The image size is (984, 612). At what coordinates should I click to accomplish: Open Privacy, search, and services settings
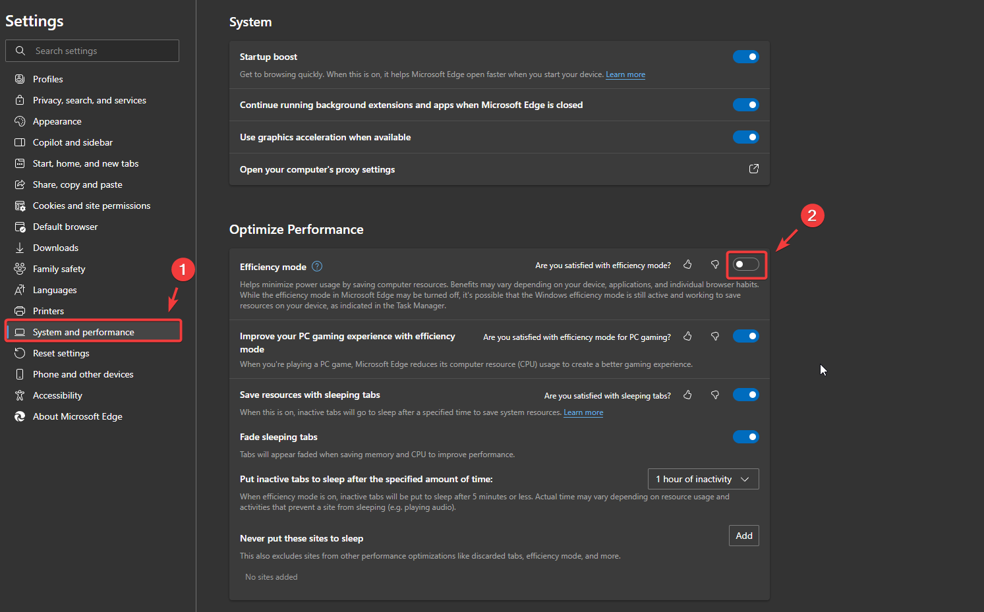pyautogui.click(x=89, y=100)
